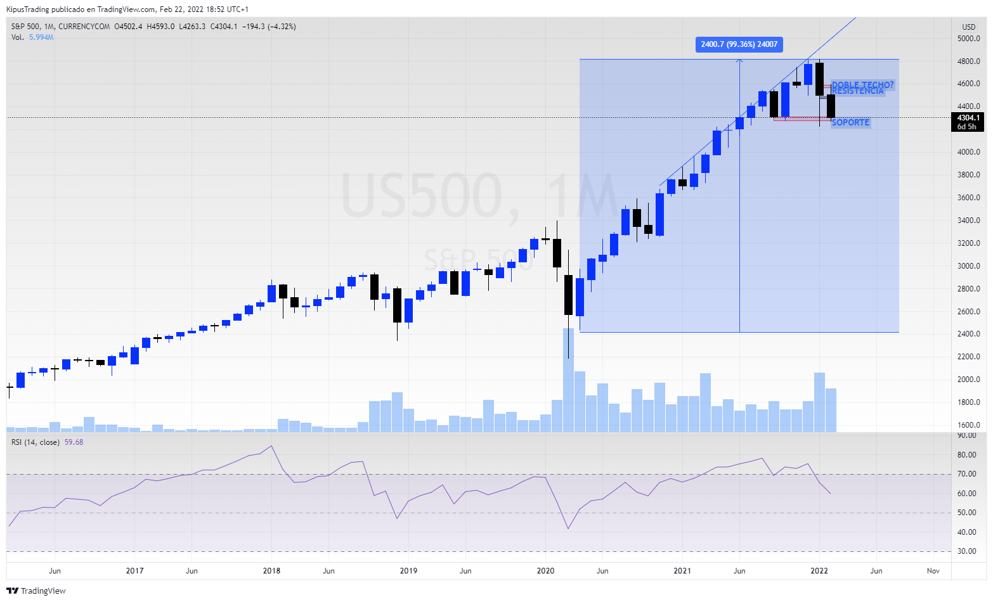Click the RSI value 59.68

pyautogui.click(x=74, y=442)
